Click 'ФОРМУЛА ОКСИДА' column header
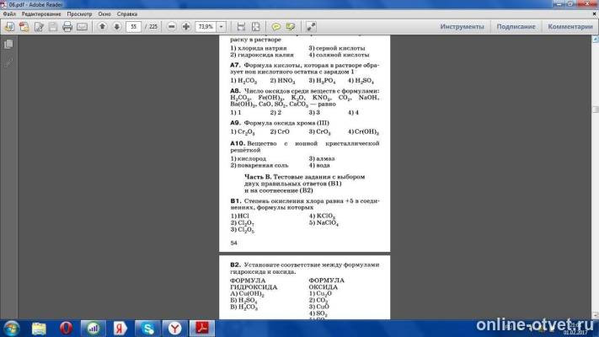This screenshot has height=337, width=599. click(x=326, y=284)
